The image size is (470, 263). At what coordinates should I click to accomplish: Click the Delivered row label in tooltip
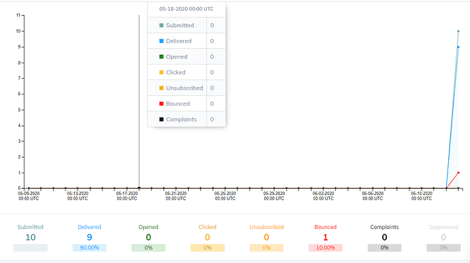tap(178, 41)
